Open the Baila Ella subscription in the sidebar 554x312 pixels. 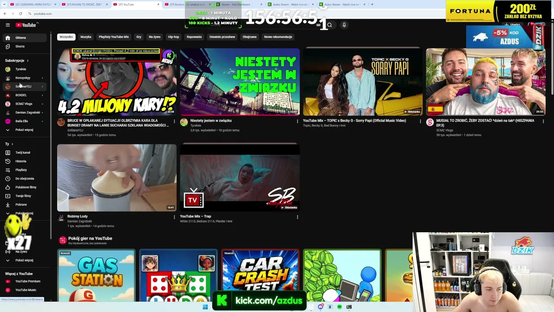pos(25,121)
